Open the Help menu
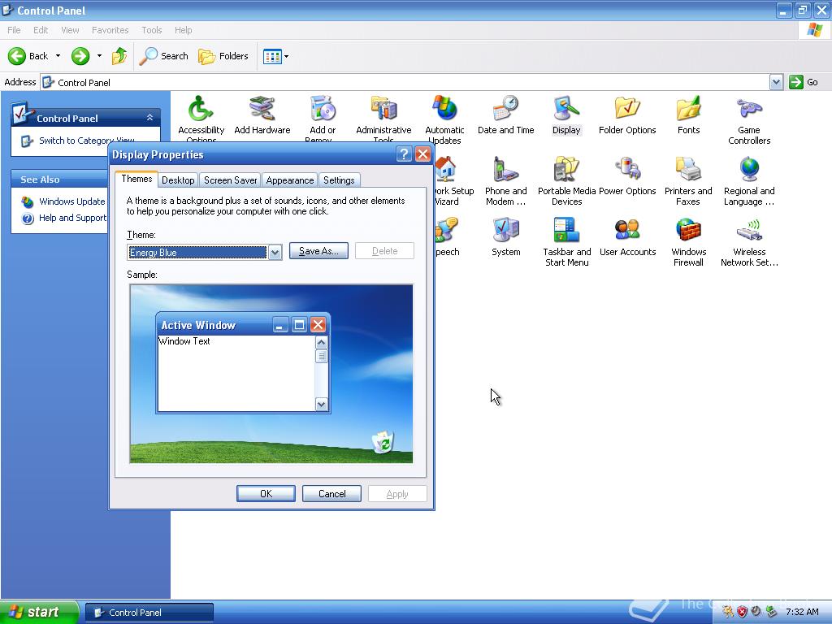 (x=184, y=30)
